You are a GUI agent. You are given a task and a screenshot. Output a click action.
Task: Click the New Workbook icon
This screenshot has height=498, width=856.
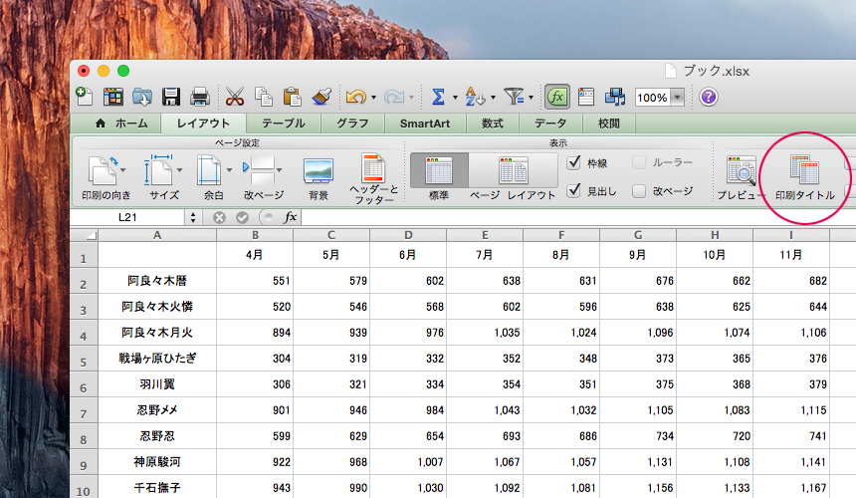coord(85,97)
